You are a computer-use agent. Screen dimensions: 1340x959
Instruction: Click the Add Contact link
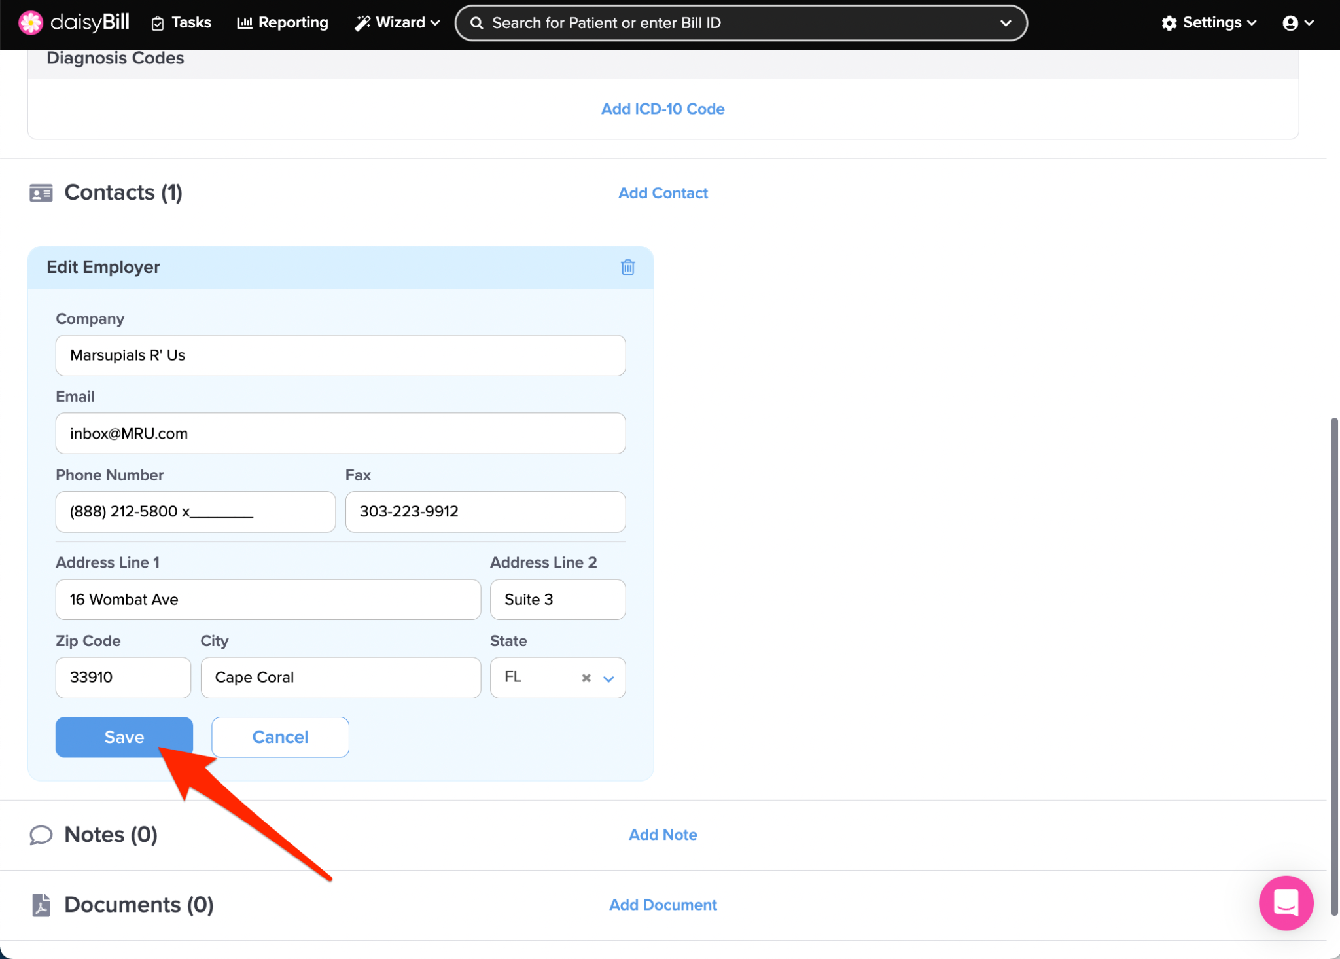pyautogui.click(x=662, y=193)
